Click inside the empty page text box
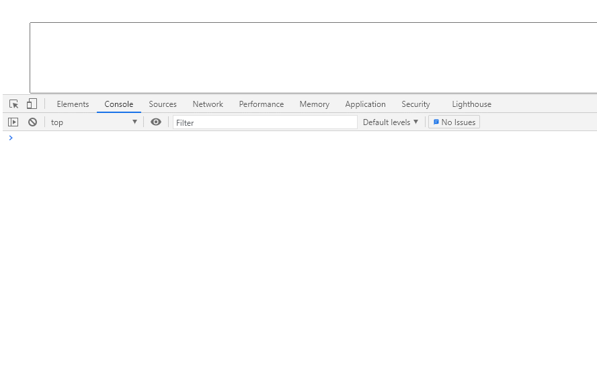Screen dimensions: 597x386 pos(313,57)
